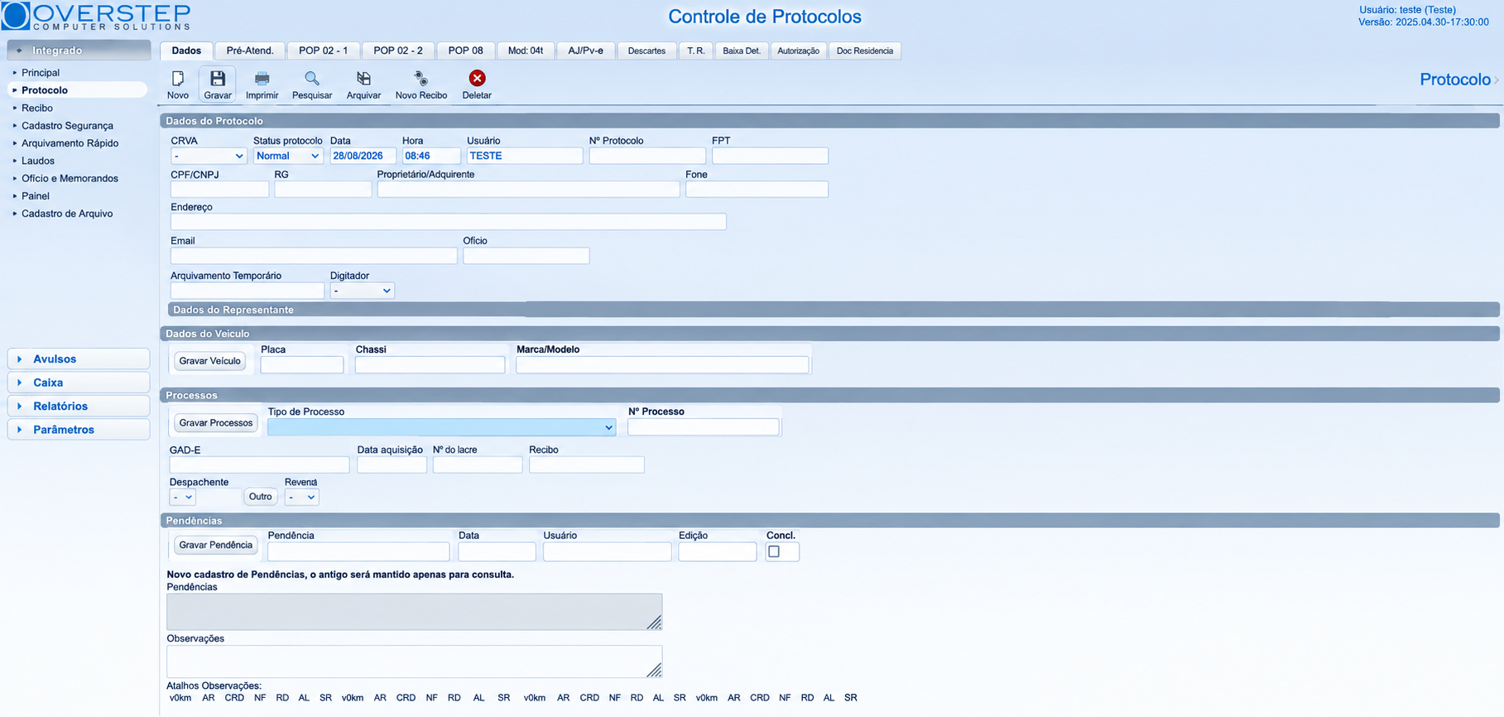Switch to the AJ/Pv-e tab

[586, 51]
